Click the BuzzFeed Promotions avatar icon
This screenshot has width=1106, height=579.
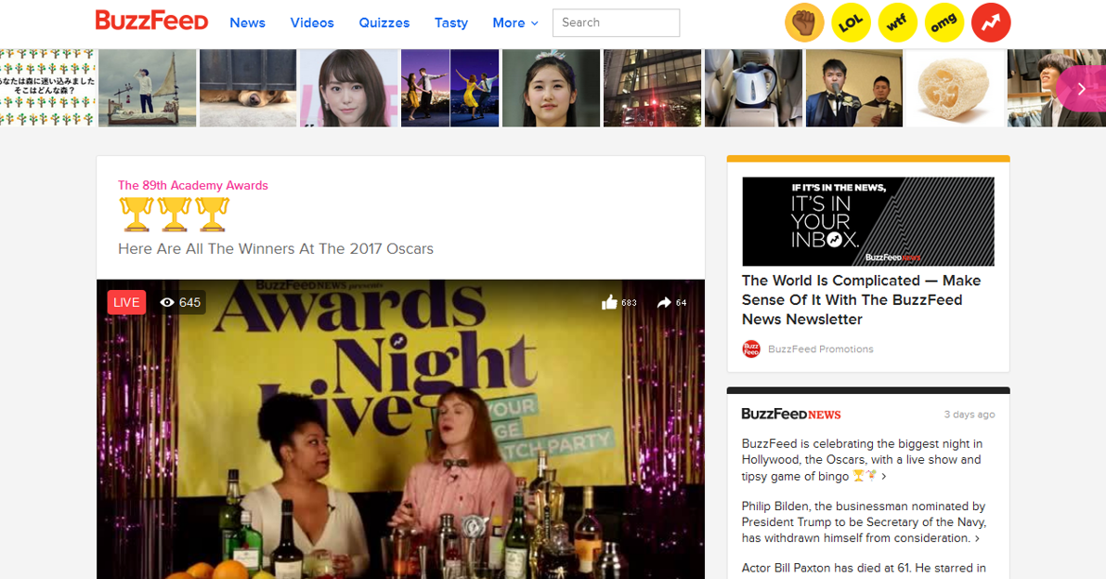(x=751, y=349)
